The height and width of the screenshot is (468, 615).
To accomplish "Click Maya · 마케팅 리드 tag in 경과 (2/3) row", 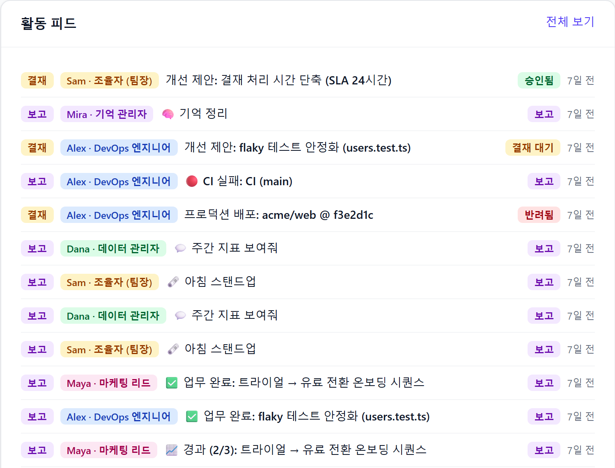I will pos(109,450).
